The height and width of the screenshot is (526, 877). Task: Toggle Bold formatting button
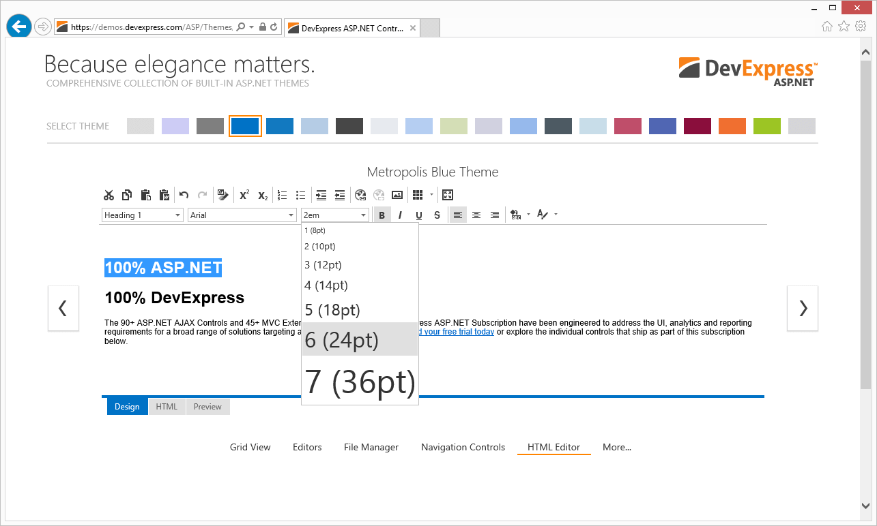coord(382,215)
